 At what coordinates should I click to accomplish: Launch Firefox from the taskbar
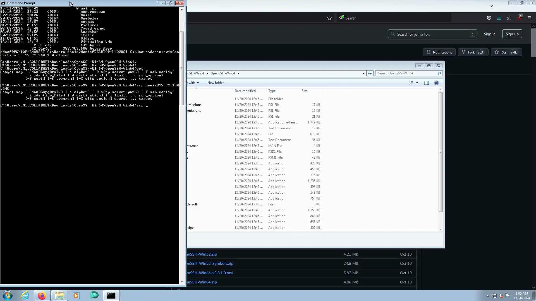42,295
